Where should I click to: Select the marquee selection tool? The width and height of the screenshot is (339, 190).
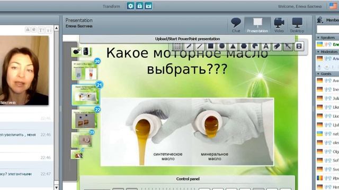click(x=177, y=46)
